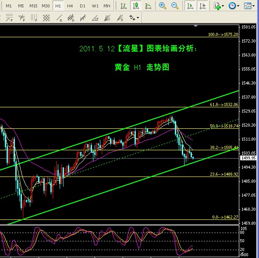The width and height of the screenshot is (259, 258).
Task: Click the 38.2-->1505.41 Fibonacci label
Action: pos(224,148)
